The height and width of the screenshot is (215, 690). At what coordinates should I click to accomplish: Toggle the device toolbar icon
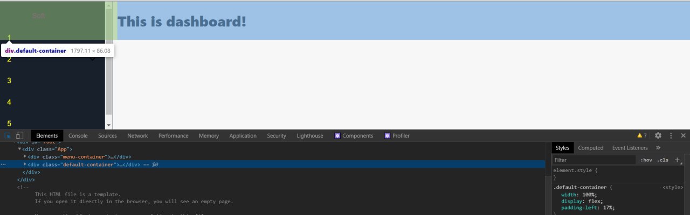pyautogui.click(x=20, y=136)
